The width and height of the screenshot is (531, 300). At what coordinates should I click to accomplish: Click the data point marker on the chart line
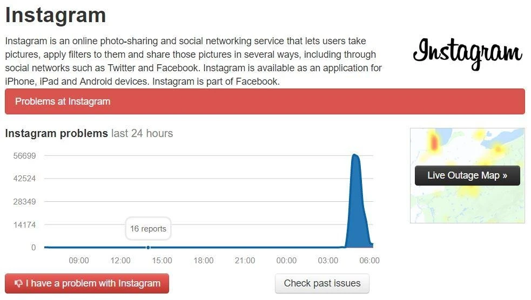[x=148, y=248]
